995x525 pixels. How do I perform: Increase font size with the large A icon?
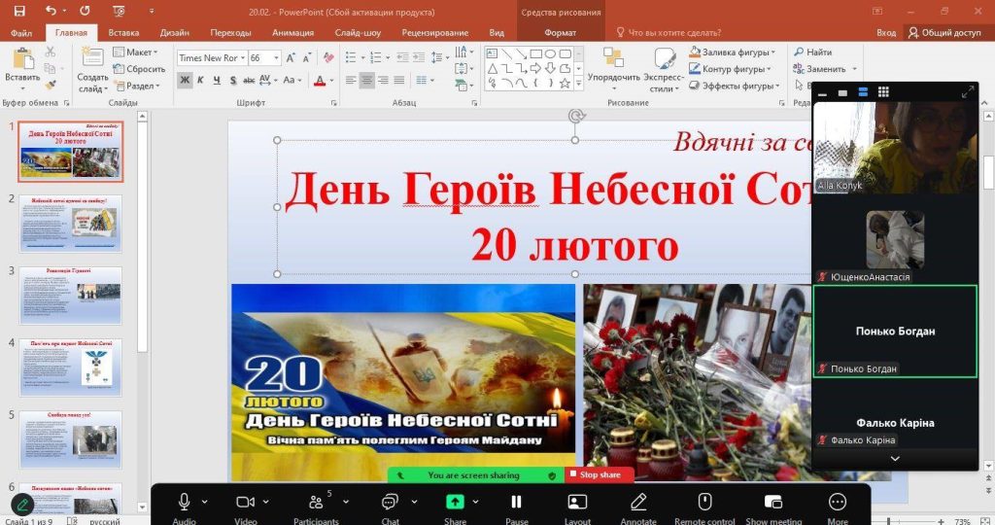click(x=291, y=57)
